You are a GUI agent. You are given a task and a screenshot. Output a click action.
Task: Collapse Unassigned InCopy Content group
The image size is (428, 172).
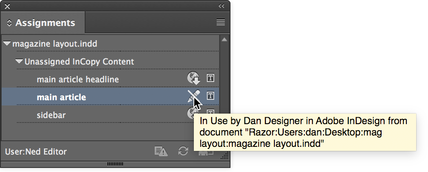[19, 61]
